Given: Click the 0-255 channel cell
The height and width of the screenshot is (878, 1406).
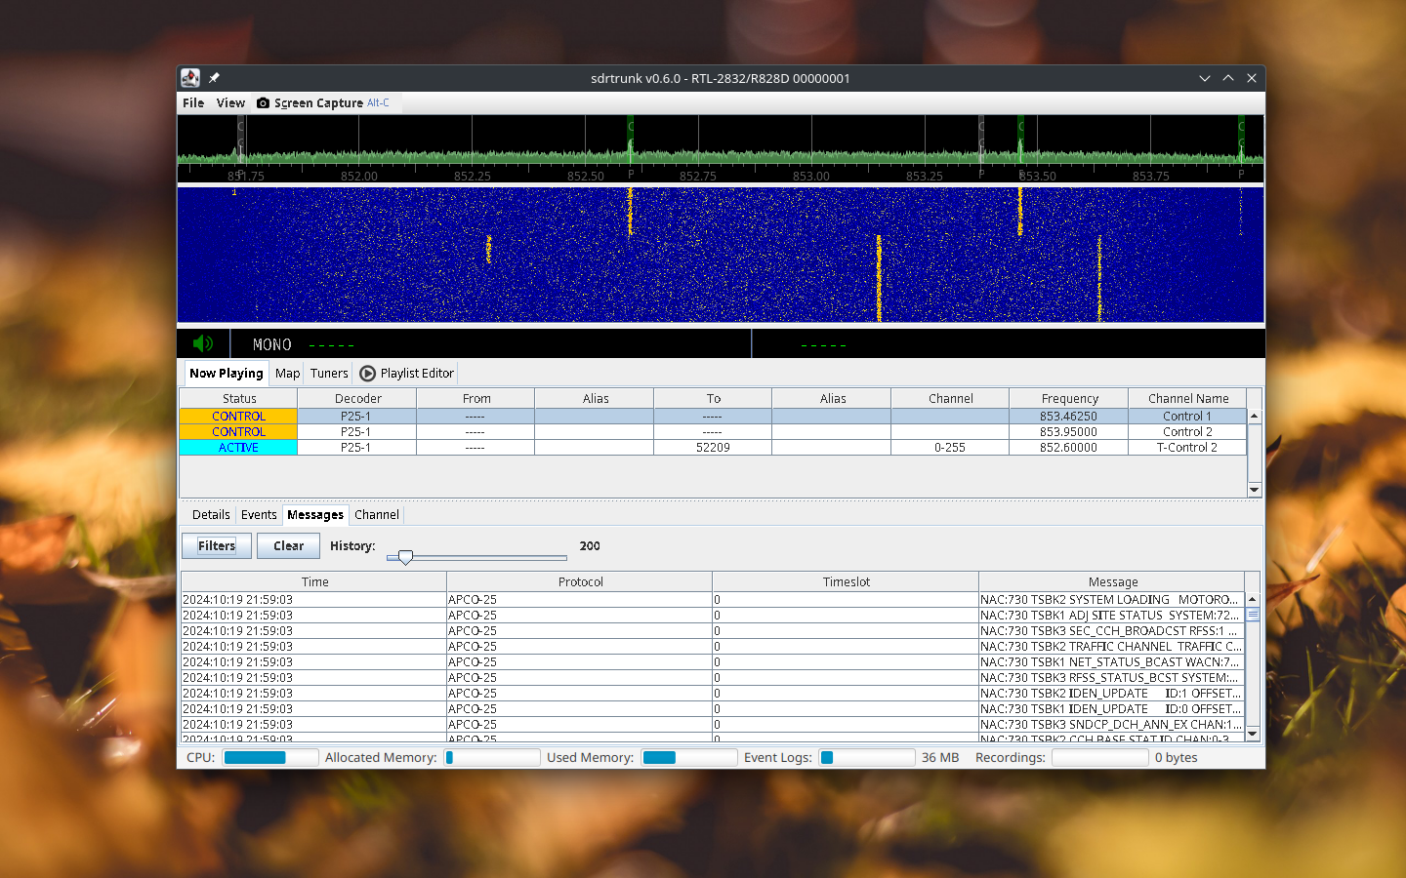Looking at the screenshot, I should [950, 448].
